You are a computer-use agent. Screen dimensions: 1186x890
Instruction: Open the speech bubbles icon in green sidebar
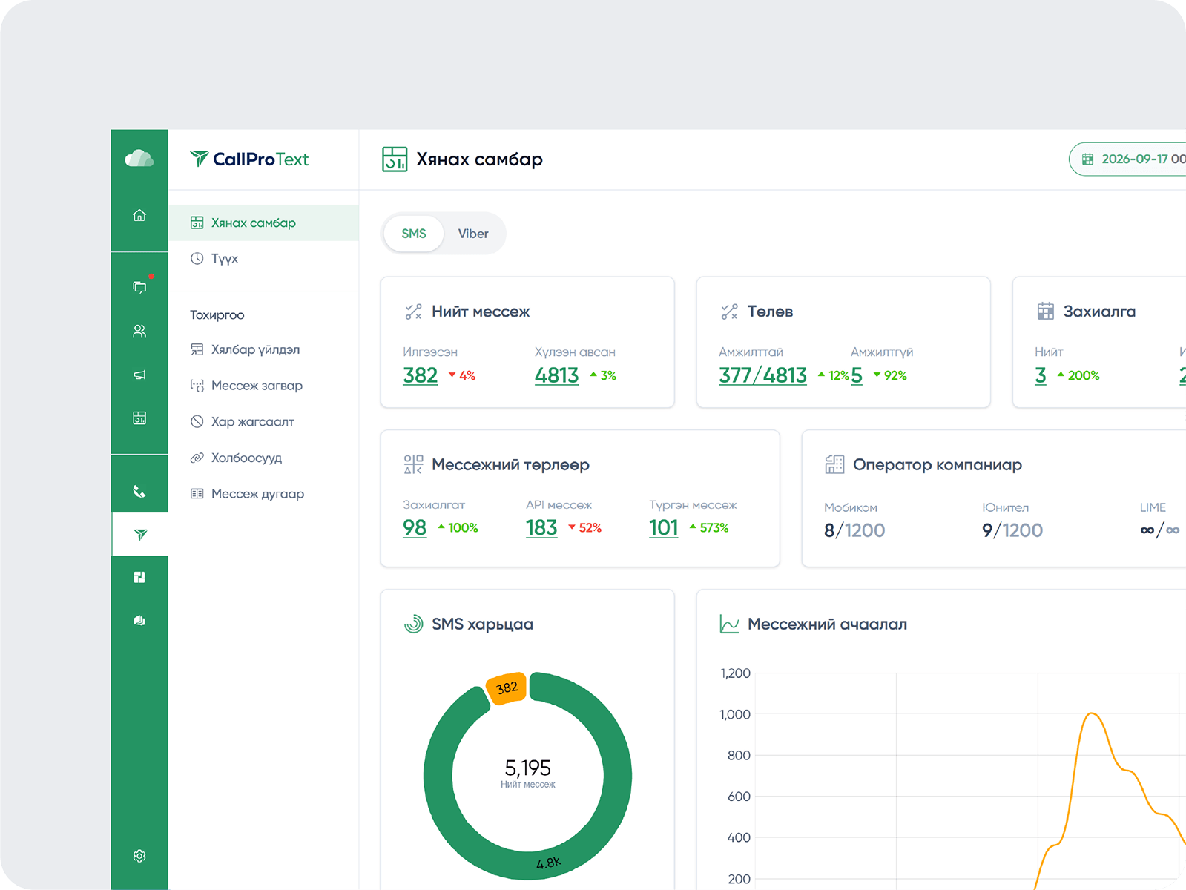pyautogui.click(x=139, y=620)
